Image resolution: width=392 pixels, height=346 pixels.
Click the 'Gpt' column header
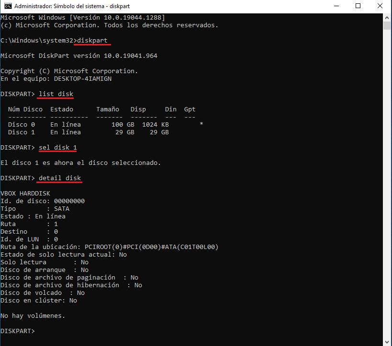[190, 109]
